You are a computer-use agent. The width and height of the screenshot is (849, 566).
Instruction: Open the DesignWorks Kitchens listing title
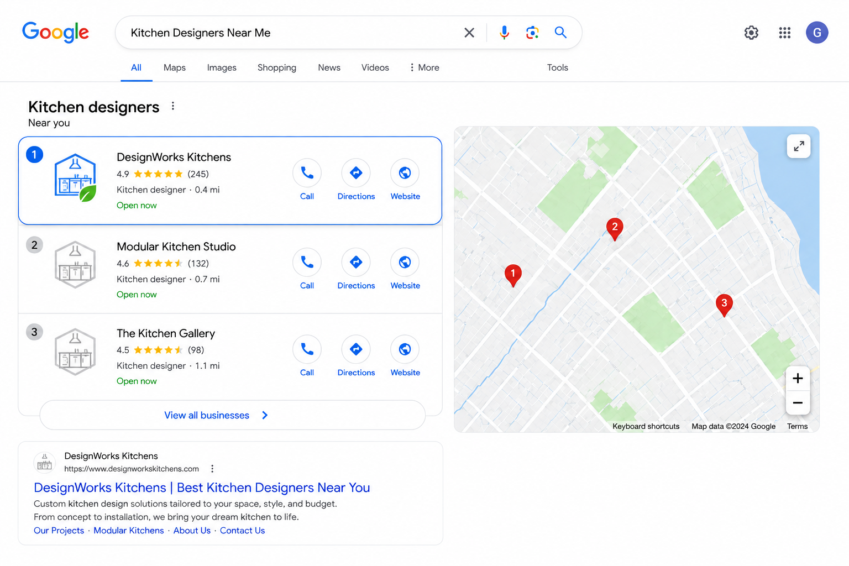(x=174, y=158)
